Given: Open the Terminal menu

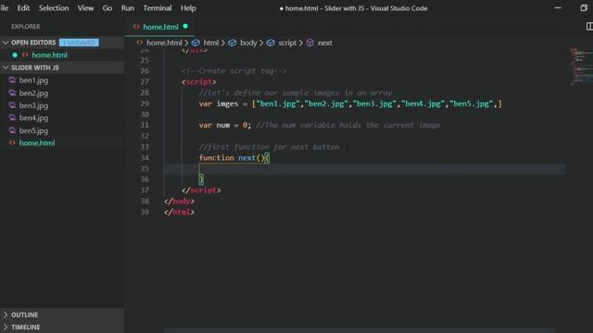Looking at the screenshot, I should click(157, 8).
